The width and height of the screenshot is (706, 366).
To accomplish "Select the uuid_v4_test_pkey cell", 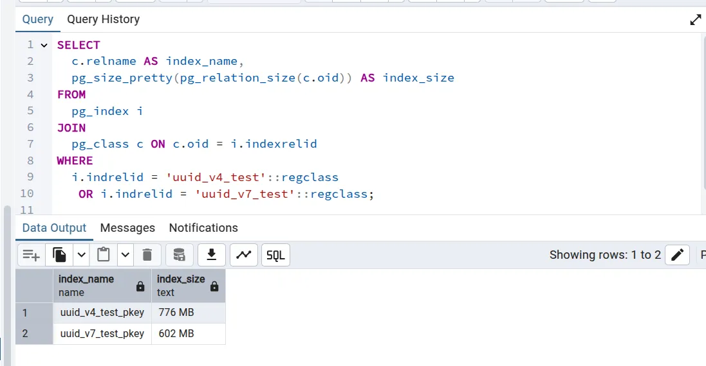I will 102,313.
